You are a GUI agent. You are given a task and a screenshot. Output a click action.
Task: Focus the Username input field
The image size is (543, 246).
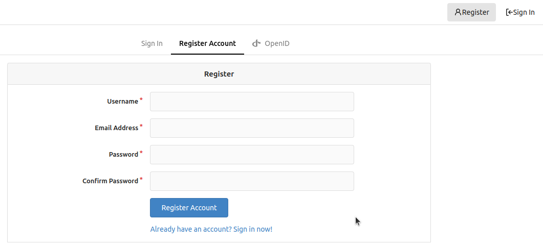click(x=252, y=102)
